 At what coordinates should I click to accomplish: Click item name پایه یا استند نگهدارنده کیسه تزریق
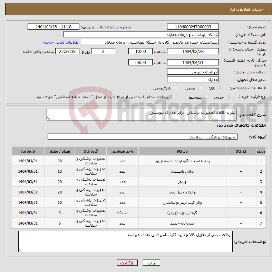click(182, 161)
